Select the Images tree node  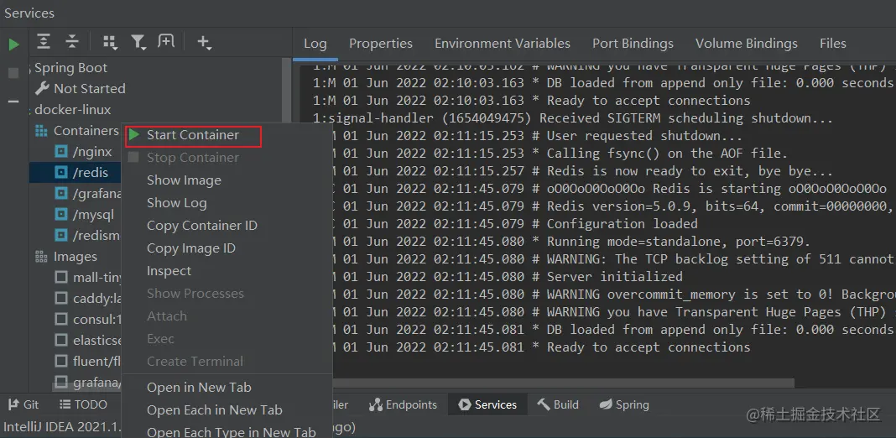tap(75, 257)
